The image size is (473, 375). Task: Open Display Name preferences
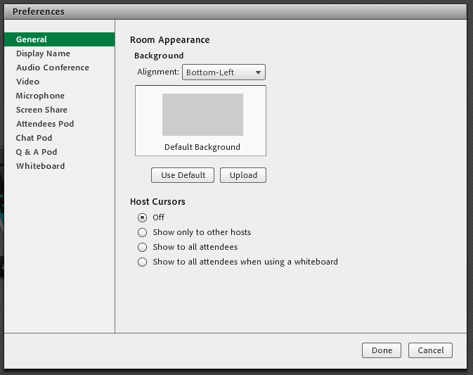(x=43, y=53)
